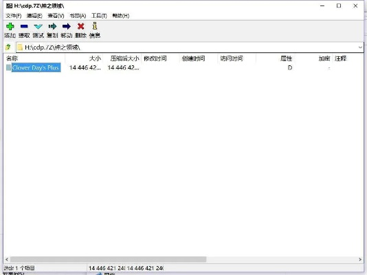
Task: Click the scrollbar left arrow
Action: click(7, 259)
